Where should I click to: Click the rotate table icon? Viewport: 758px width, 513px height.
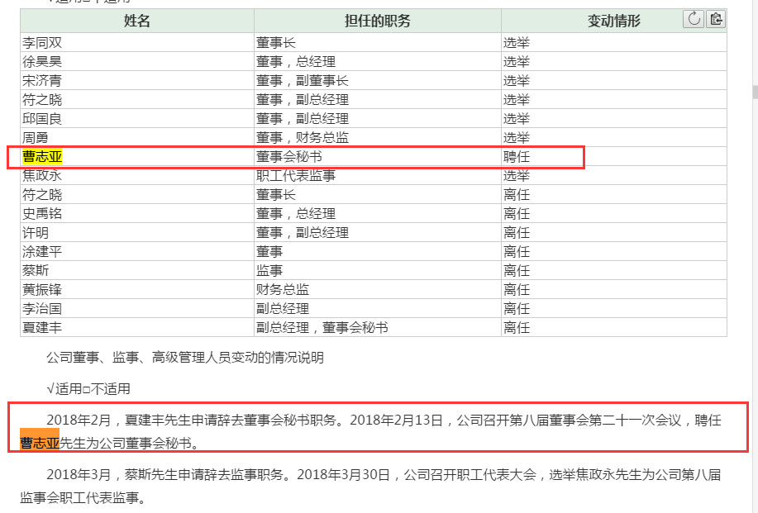(x=694, y=19)
